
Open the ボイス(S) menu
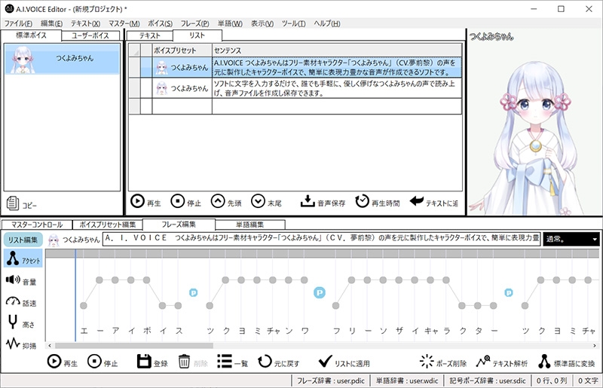pos(160,23)
